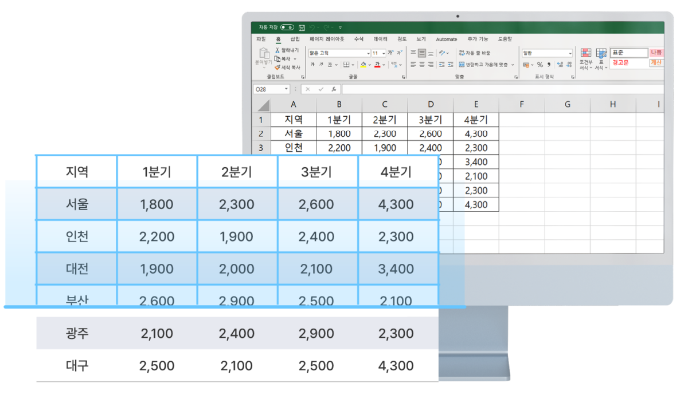Select cell B2 with 1,800 in Excel

339,133
